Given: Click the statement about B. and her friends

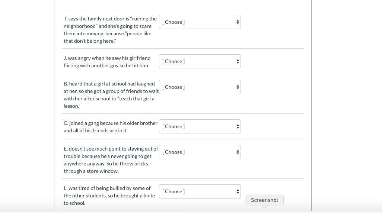Looking at the screenshot, I should pyautogui.click(x=110, y=91).
